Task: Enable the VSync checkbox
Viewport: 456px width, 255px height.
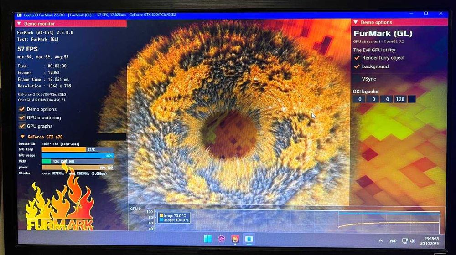Action: click(x=357, y=79)
